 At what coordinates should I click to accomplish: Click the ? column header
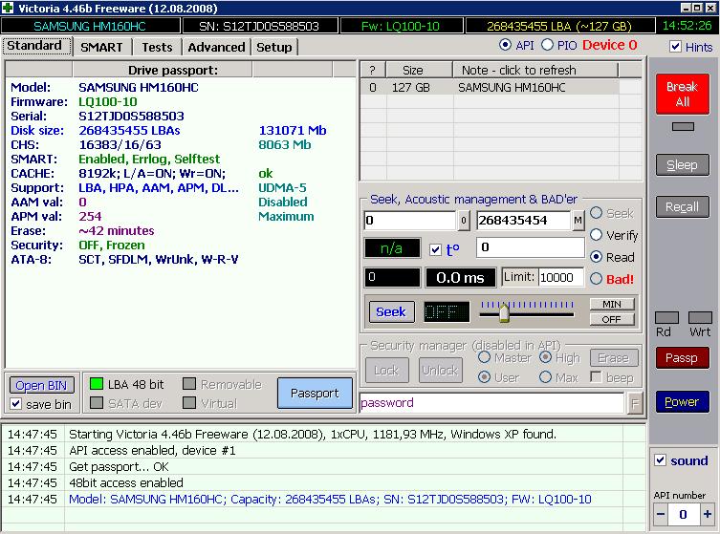(373, 70)
